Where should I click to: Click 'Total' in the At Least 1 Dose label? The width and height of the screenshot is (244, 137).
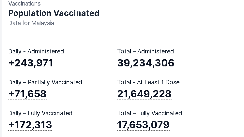click(124, 82)
